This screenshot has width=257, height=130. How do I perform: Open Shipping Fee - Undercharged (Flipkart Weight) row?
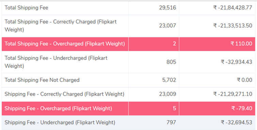pos(128,123)
